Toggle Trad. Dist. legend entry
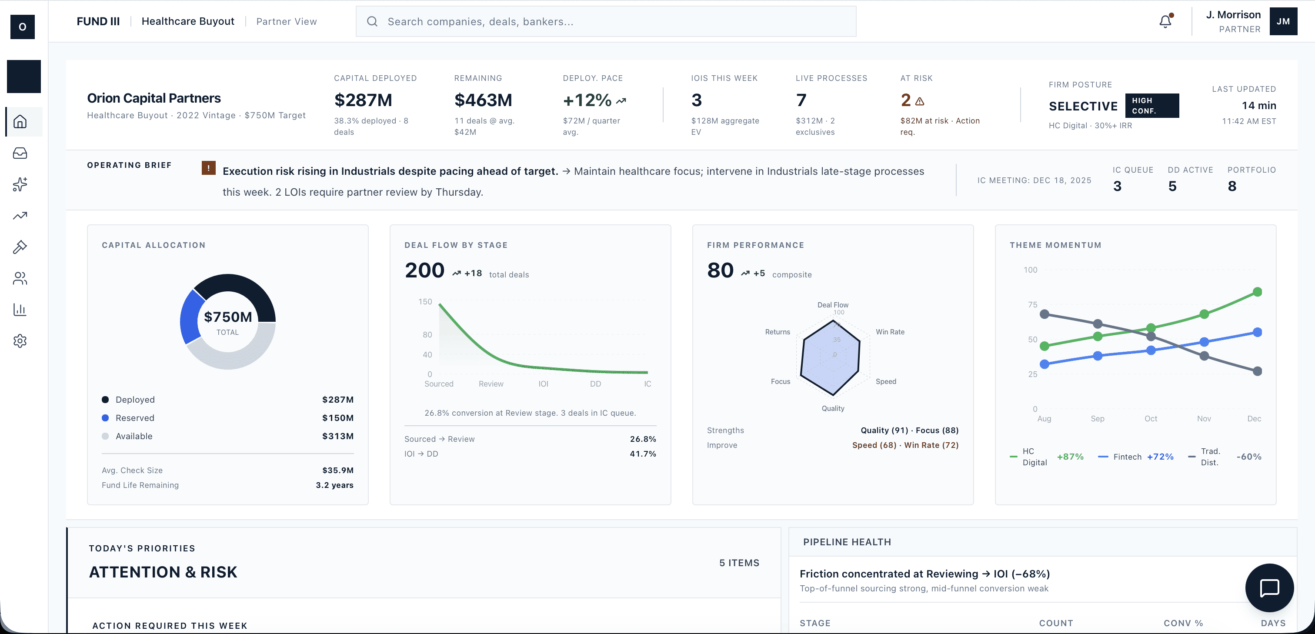Viewport: 1315px width, 634px height. tap(1209, 456)
